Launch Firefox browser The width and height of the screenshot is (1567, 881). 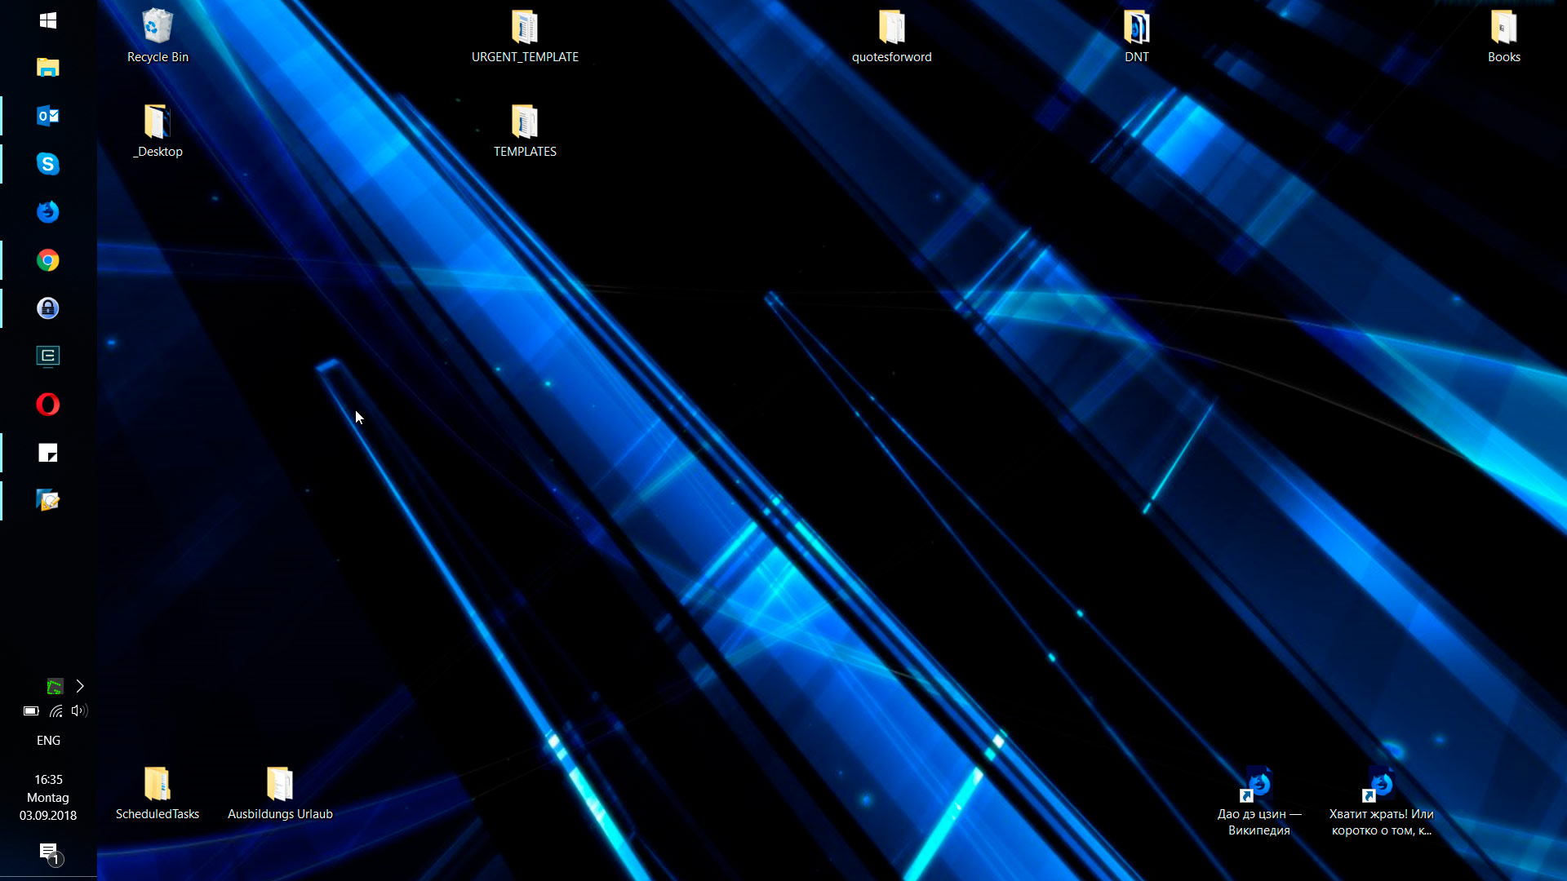pyautogui.click(x=48, y=212)
